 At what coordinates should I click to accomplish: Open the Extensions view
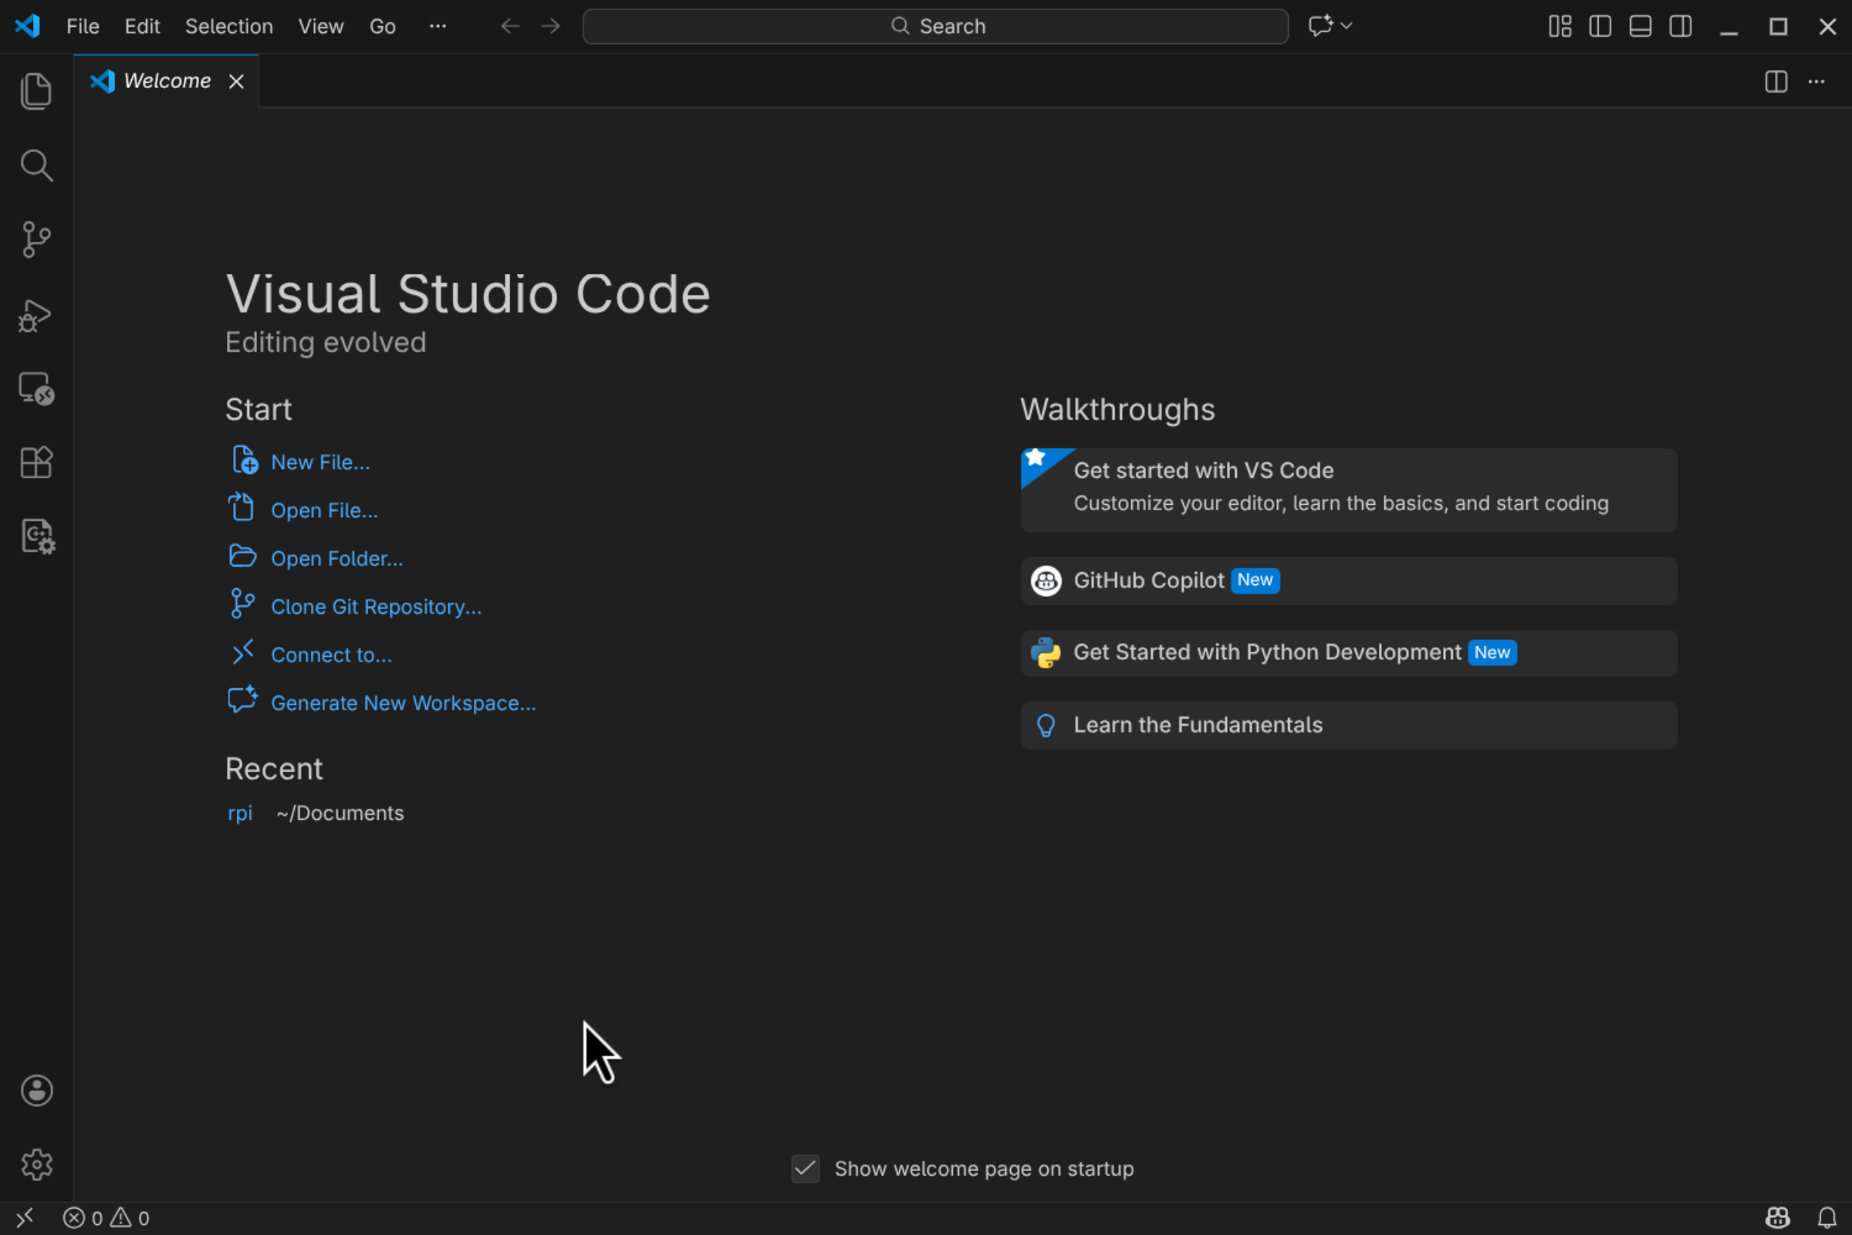(35, 462)
